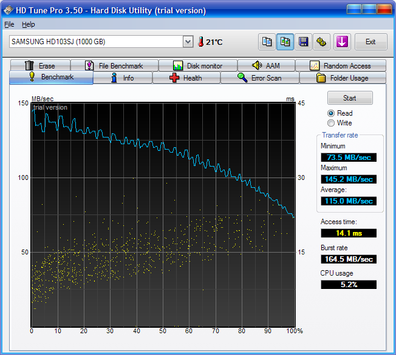Image resolution: width=396 pixels, height=355 pixels.
Task: Open the Error Scan tab
Action: point(259,78)
